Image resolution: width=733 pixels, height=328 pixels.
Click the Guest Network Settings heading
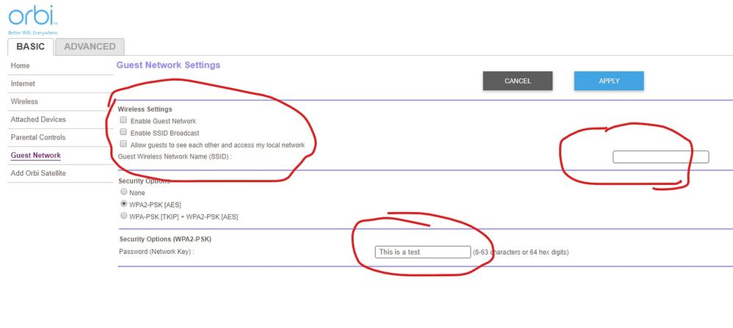point(168,65)
